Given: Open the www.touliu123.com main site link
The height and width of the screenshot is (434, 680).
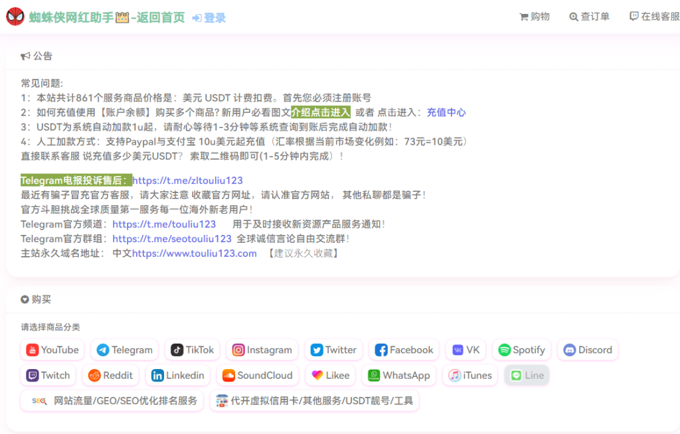Looking at the screenshot, I should [x=195, y=253].
